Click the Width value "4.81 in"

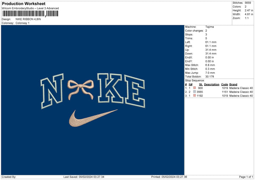tap(249, 14)
